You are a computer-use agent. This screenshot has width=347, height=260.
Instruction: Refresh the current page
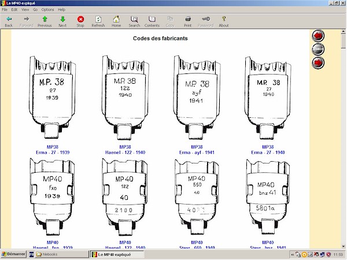click(x=98, y=22)
